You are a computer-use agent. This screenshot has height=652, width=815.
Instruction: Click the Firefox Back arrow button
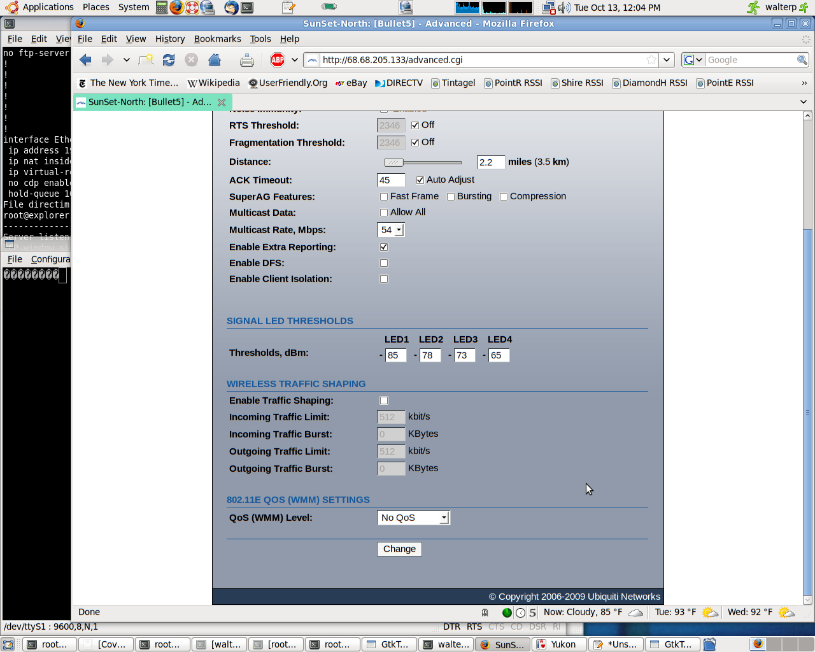click(x=85, y=60)
